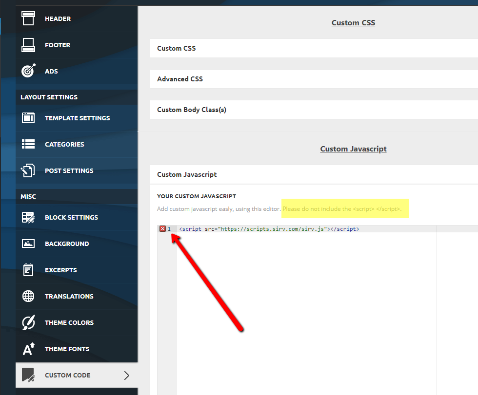This screenshot has height=395, width=478.
Task: Click 'Please do not include the <script>' note
Action: [342, 209]
